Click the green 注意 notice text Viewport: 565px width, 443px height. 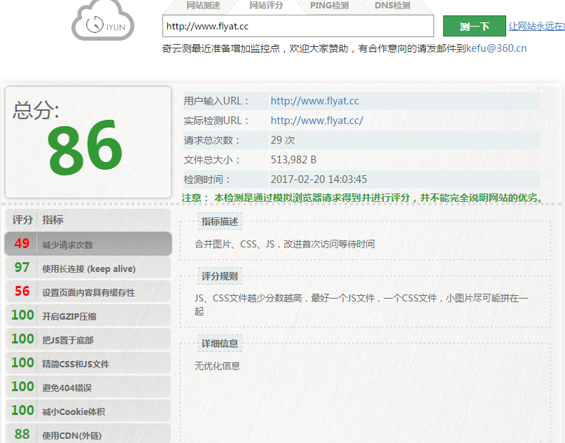tap(363, 198)
